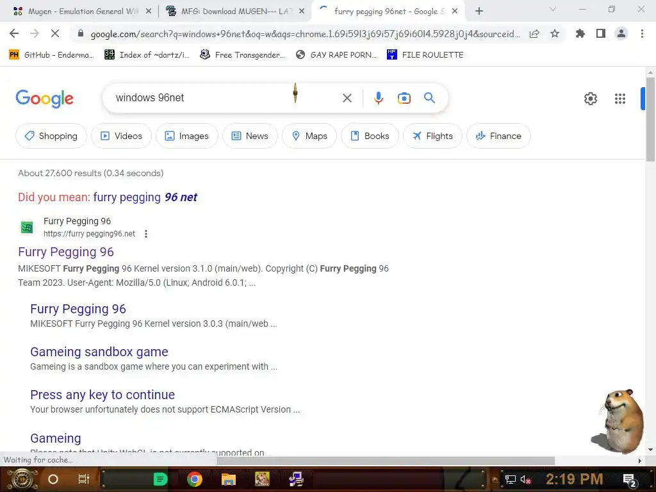Click the network icon in the system tray
656x492 pixels.
click(x=511, y=480)
